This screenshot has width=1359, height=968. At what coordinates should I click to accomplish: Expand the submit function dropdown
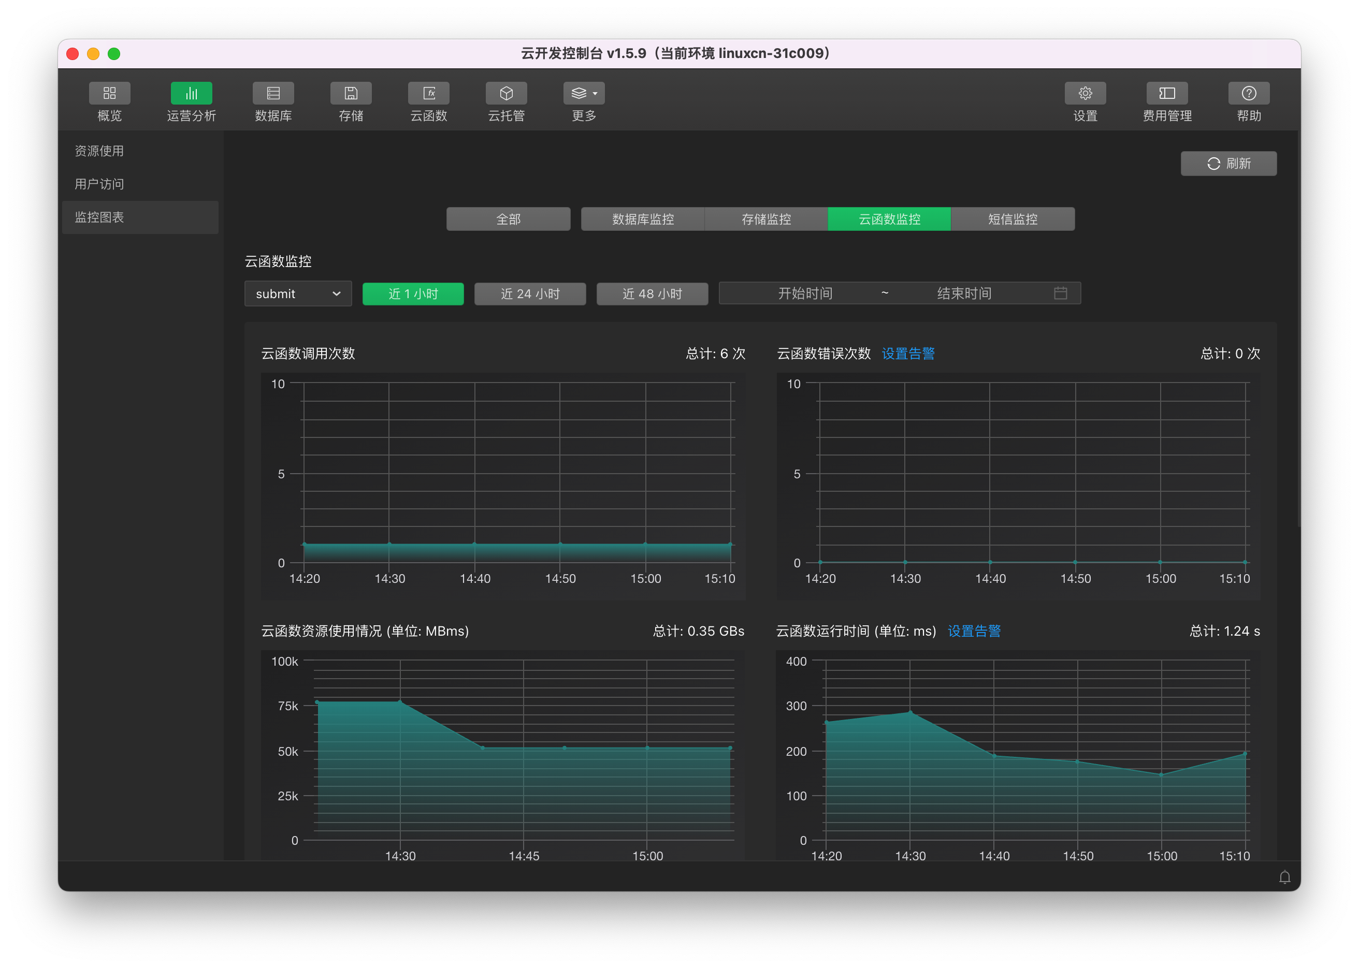(x=298, y=294)
